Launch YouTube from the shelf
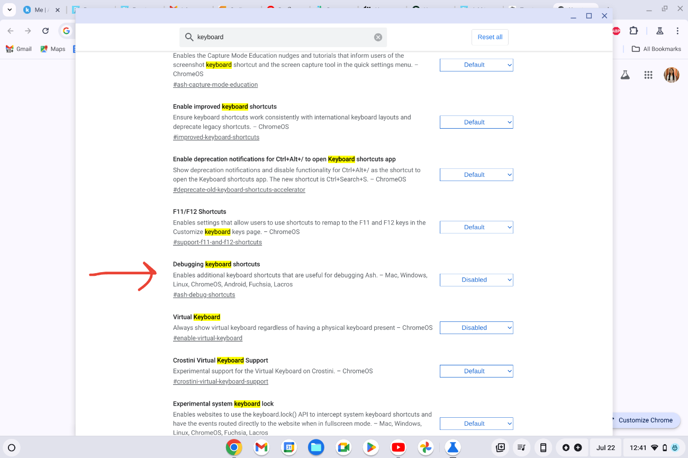Screen dimensions: 688x458 tap(398, 447)
